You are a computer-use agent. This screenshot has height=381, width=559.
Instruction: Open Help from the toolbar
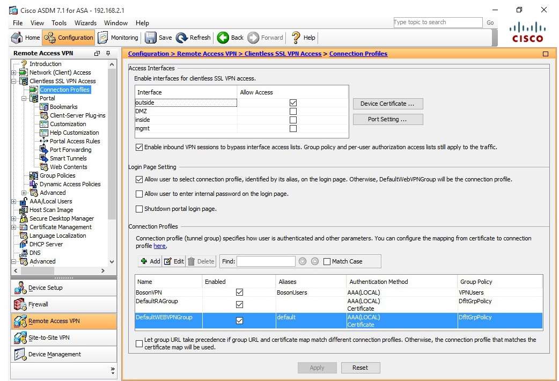pos(304,38)
